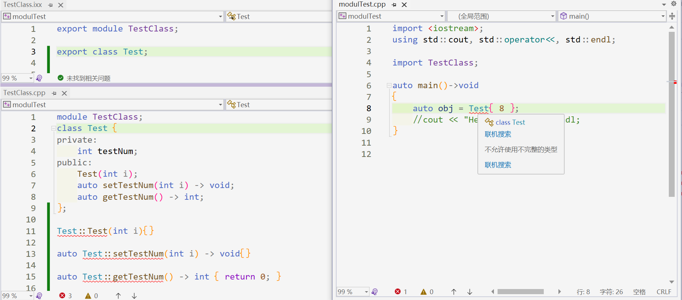Open zoom level dropdown in modulTest.cpp pane
The image size is (682, 300).
point(366,292)
